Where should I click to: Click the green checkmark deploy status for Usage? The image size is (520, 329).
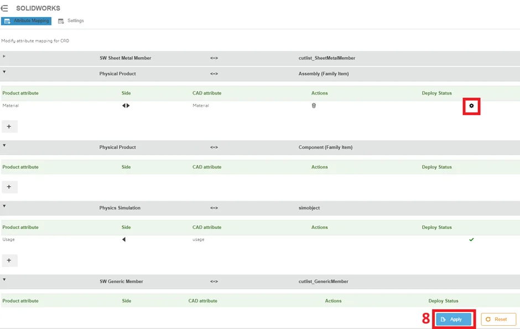click(471, 239)
